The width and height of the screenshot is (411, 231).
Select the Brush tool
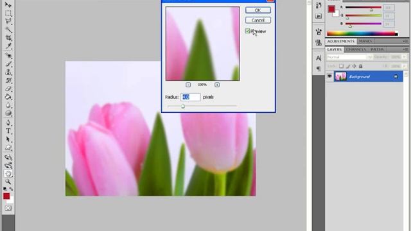tap(8, 64)
